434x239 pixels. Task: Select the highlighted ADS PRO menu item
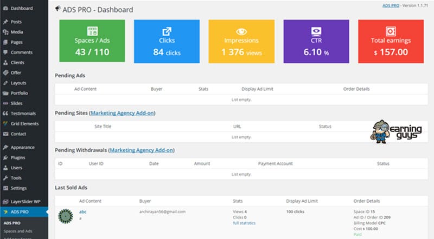pos(24,212)
